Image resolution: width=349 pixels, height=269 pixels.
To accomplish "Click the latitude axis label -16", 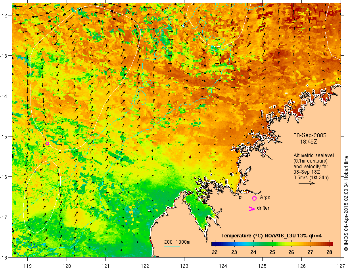I will click(4, 177).
